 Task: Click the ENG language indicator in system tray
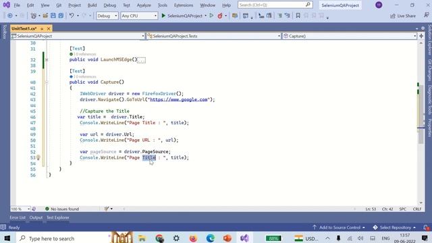[385, 238]
